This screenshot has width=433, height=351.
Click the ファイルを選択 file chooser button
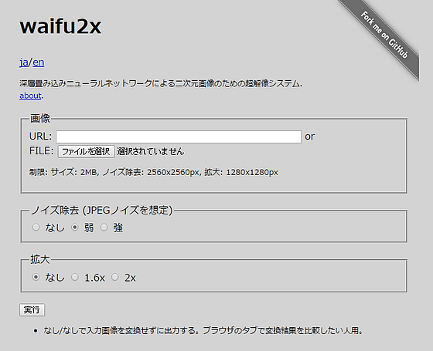86,151
